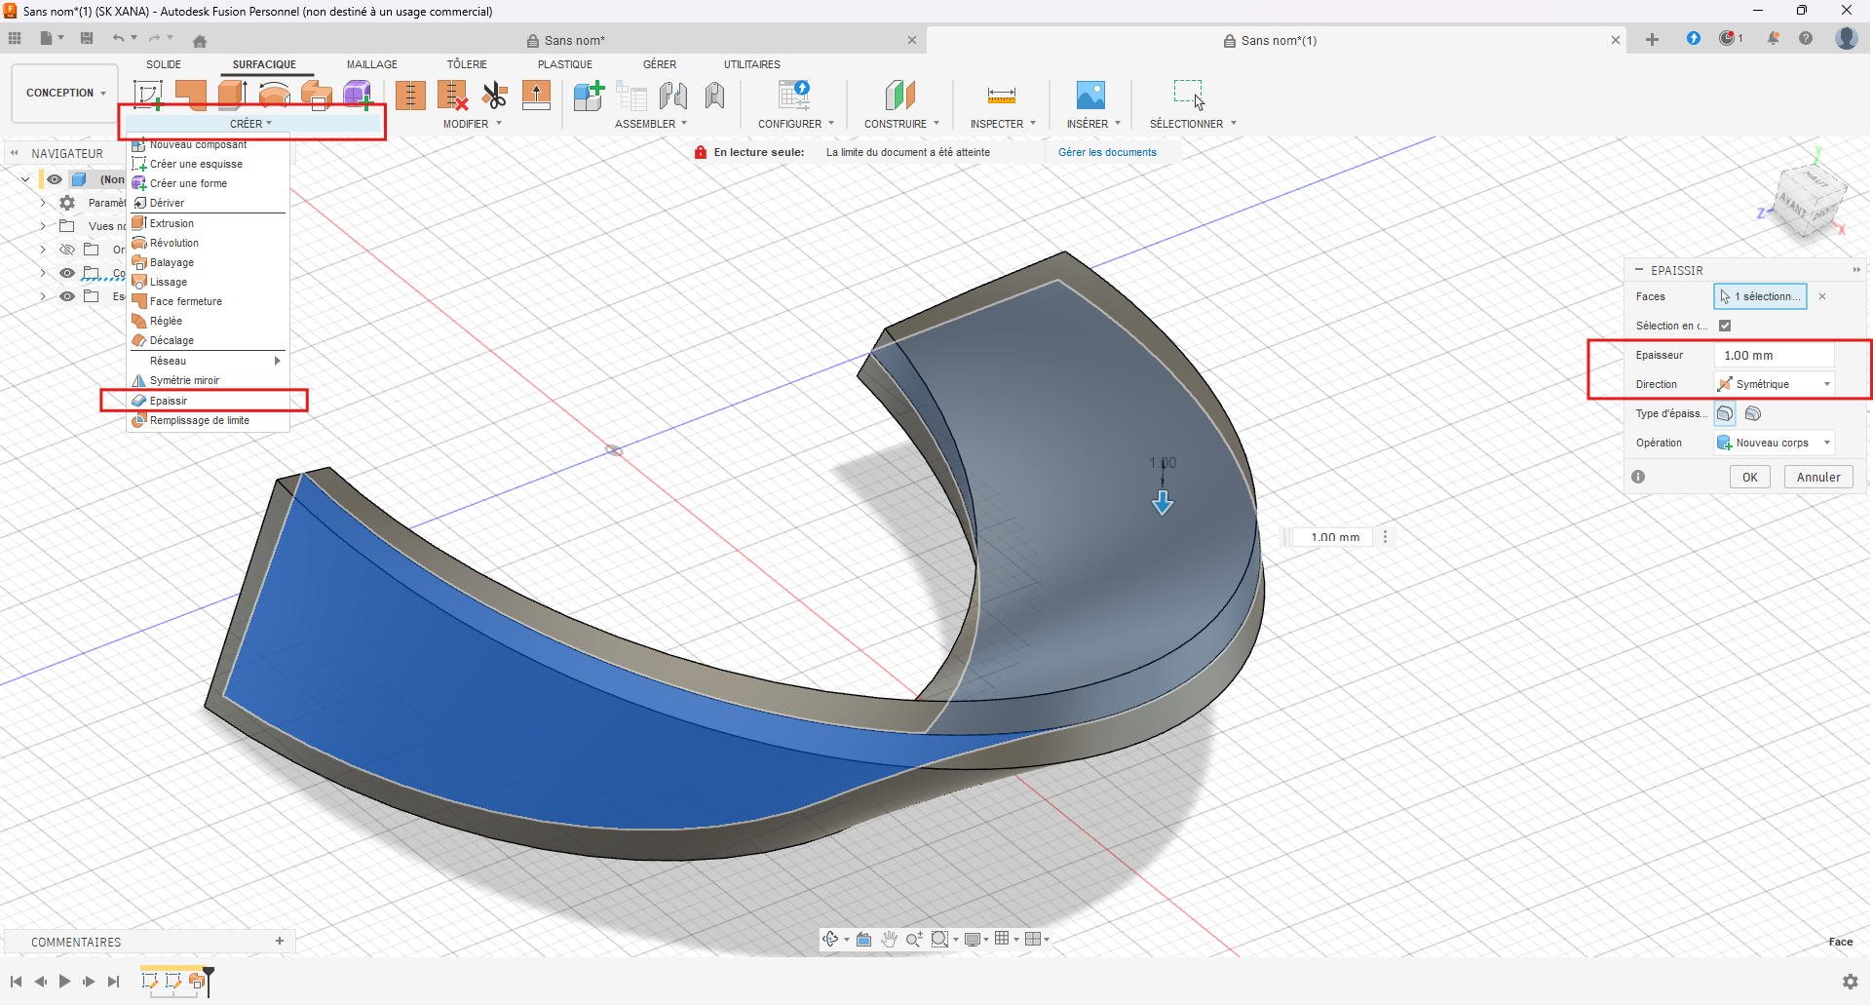Click the Gérer les documents link
This screenshot has height=1005, width=1873.
[x=1107, y=152]
